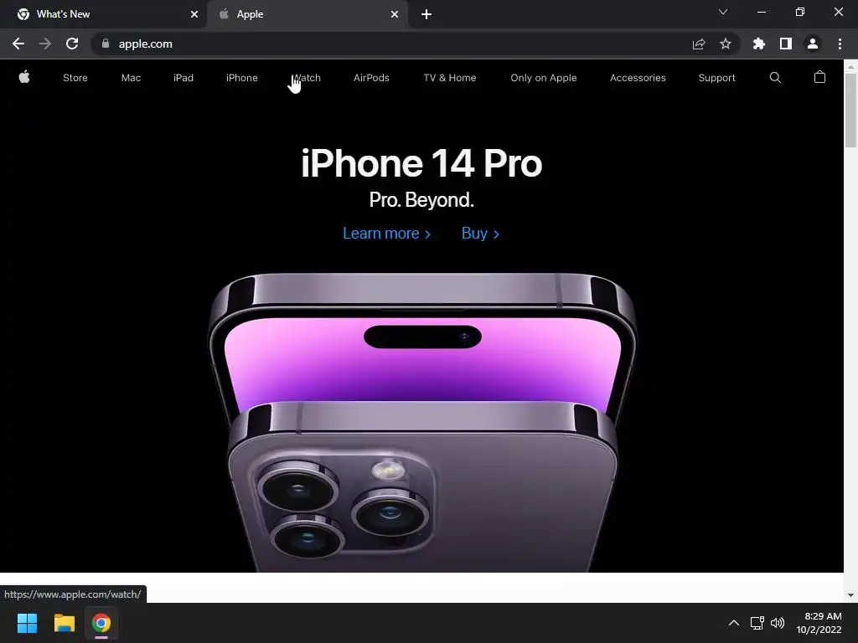Open the volume speaker tray icon
858x643 pixels.
778,623
